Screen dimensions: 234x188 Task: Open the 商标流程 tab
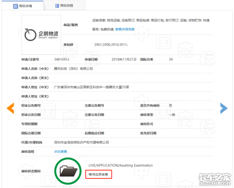click(x=64, y=5)
